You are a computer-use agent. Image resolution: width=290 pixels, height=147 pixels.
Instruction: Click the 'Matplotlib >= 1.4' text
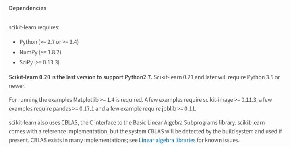click(x=94, y=100)
